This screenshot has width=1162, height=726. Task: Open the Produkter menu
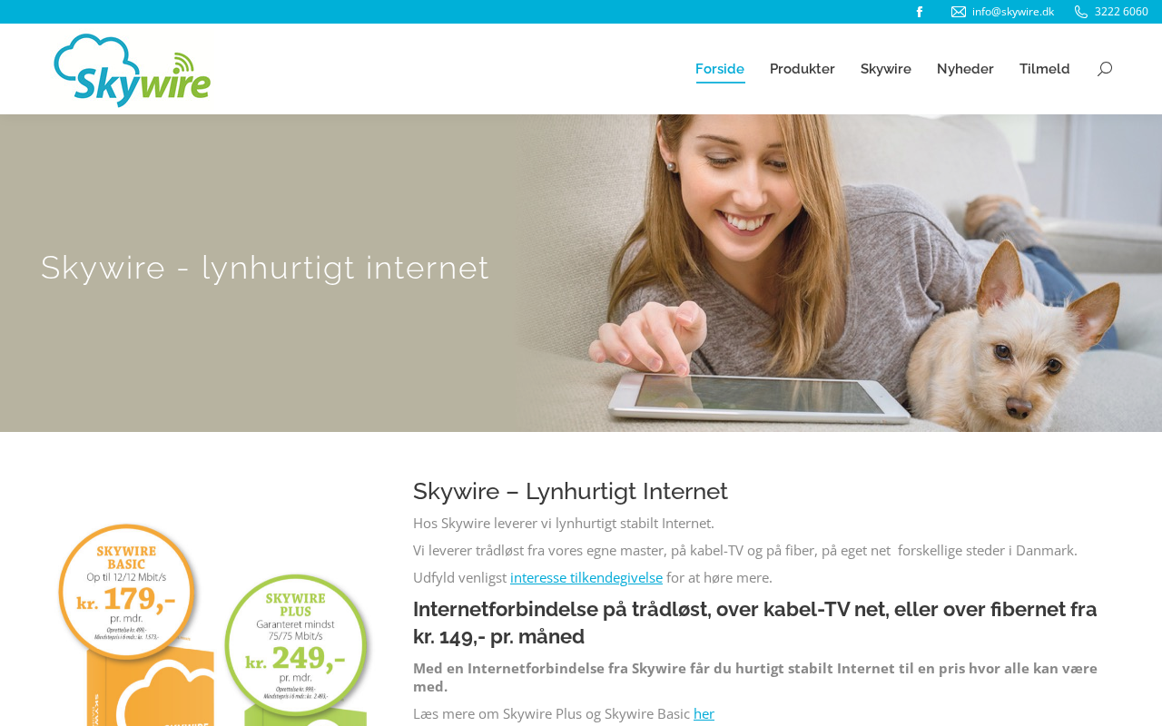click(x=803, y=69)
